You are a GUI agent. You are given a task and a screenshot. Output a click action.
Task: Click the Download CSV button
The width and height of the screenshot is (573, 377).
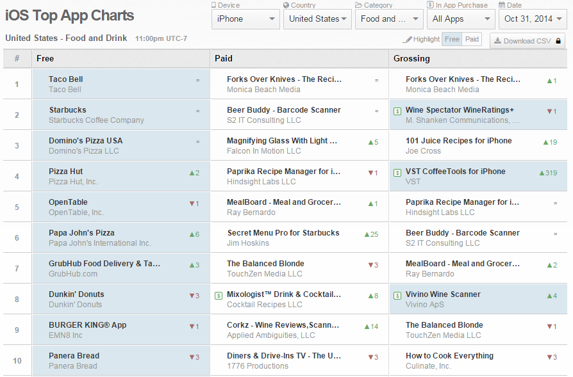point(527,41)
